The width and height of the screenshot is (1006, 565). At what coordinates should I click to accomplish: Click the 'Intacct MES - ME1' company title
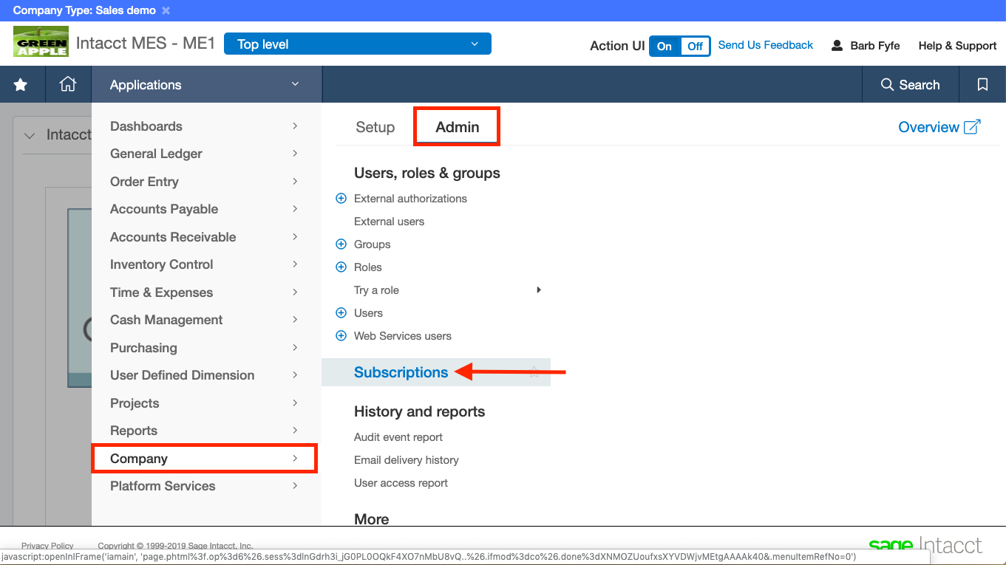pos(146,44)
